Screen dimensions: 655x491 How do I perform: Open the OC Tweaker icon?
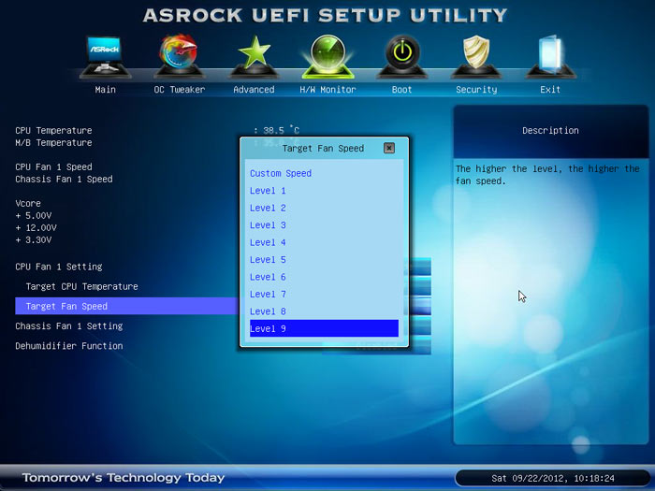pos(178,59)
